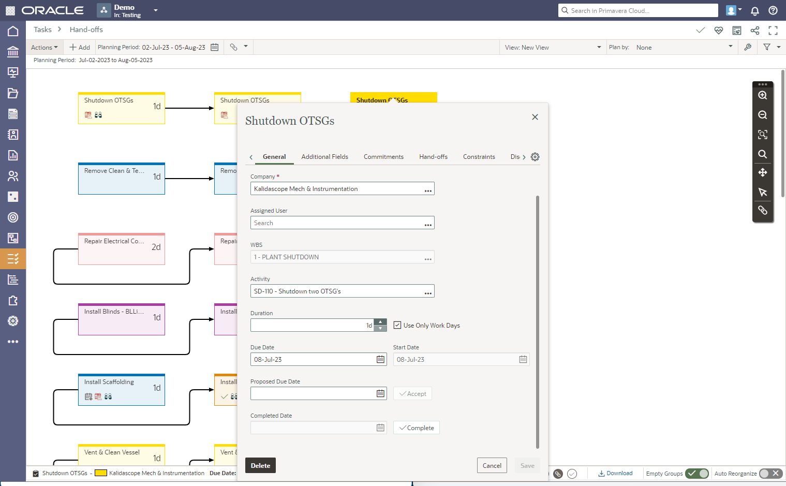Select the Fit to Screen icon in floating toolbar

tap(763, 135)
